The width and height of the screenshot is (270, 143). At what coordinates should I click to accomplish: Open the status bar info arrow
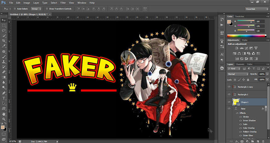point(57,141)
